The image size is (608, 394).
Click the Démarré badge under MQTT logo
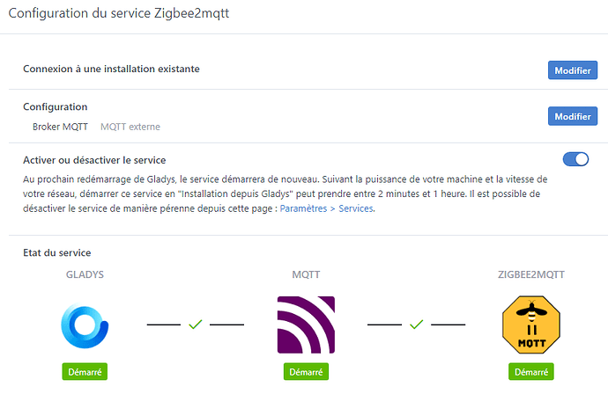tap(306, 372)
